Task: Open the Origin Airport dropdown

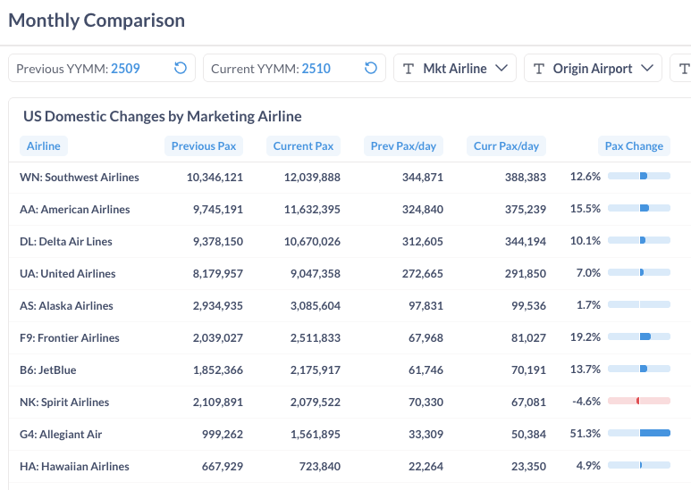Action: coord(647,69)
